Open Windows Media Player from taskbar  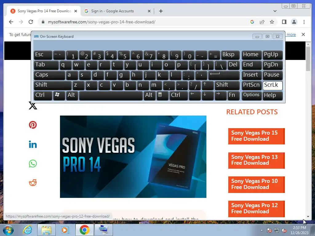coord(65,230)
